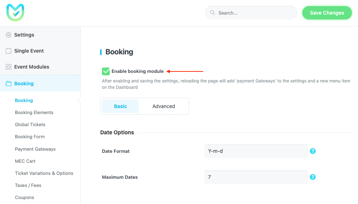The height and width of the screenshot is (204, 358).
Task: Click the search magnifier icon
Action: point(213,13)
